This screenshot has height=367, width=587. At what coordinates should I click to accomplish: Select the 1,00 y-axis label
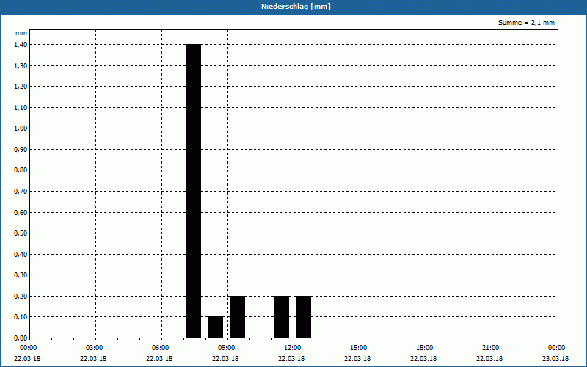click(21, 128)
